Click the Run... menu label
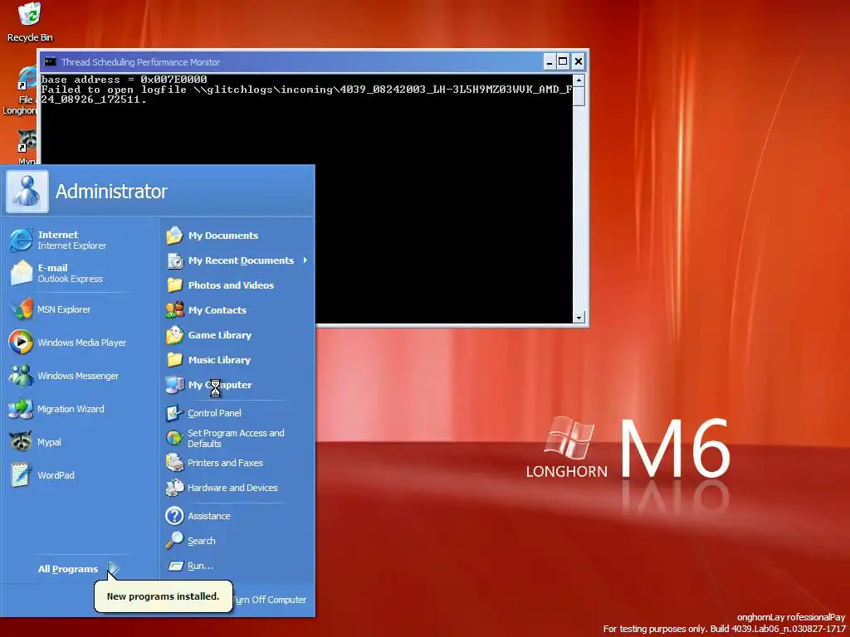This screenshot has height=637, width=850. pyautogui.click(x=200, y=566)
